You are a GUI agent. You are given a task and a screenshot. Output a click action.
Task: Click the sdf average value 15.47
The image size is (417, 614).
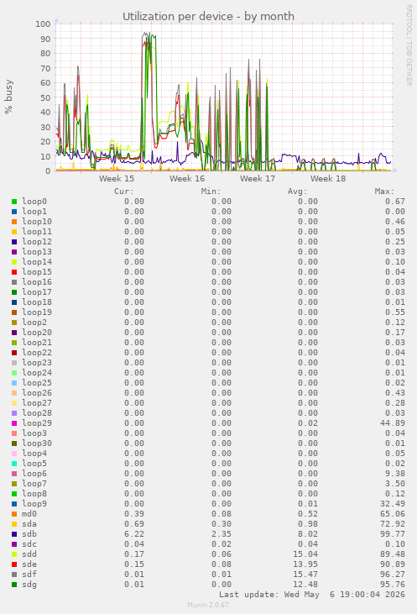(x=305, y=575)
